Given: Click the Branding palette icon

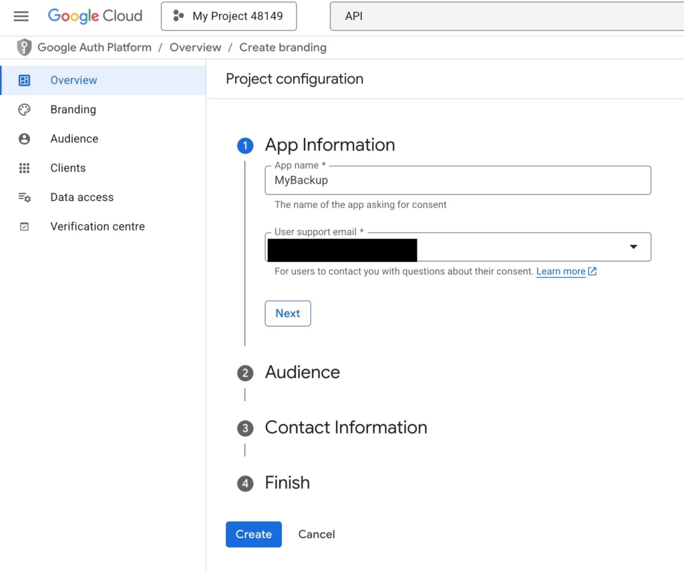Looking at the screenshot, I should point(25,110).
